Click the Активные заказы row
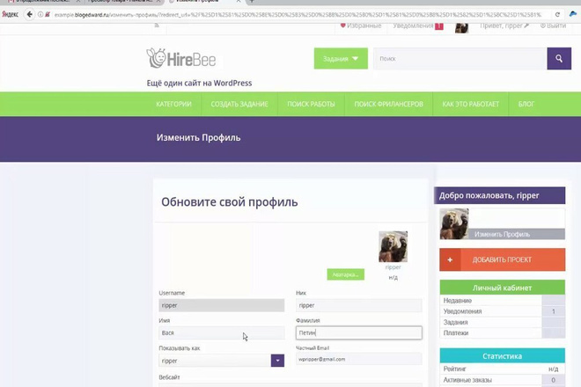The image size is (581, 387). click(502, 380)
